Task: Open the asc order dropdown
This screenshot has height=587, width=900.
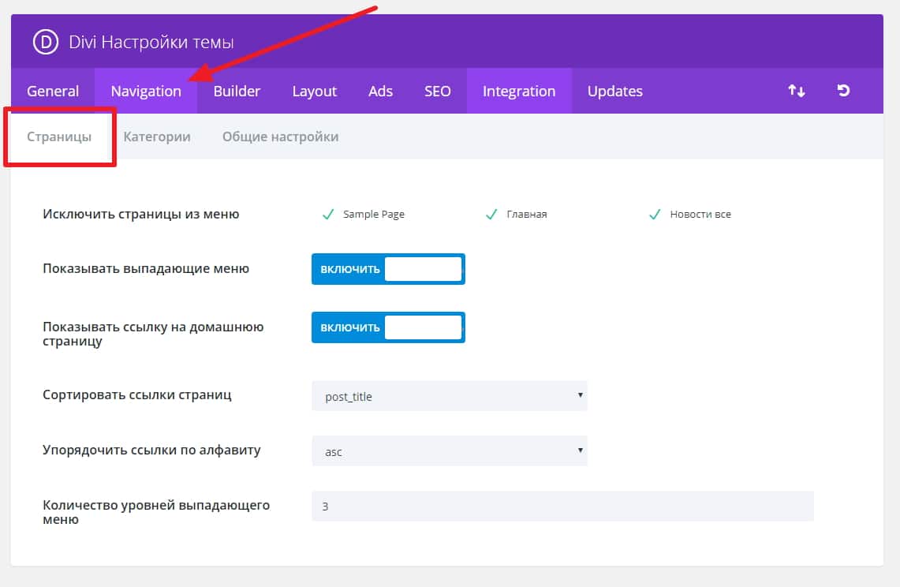Action: 449,451
